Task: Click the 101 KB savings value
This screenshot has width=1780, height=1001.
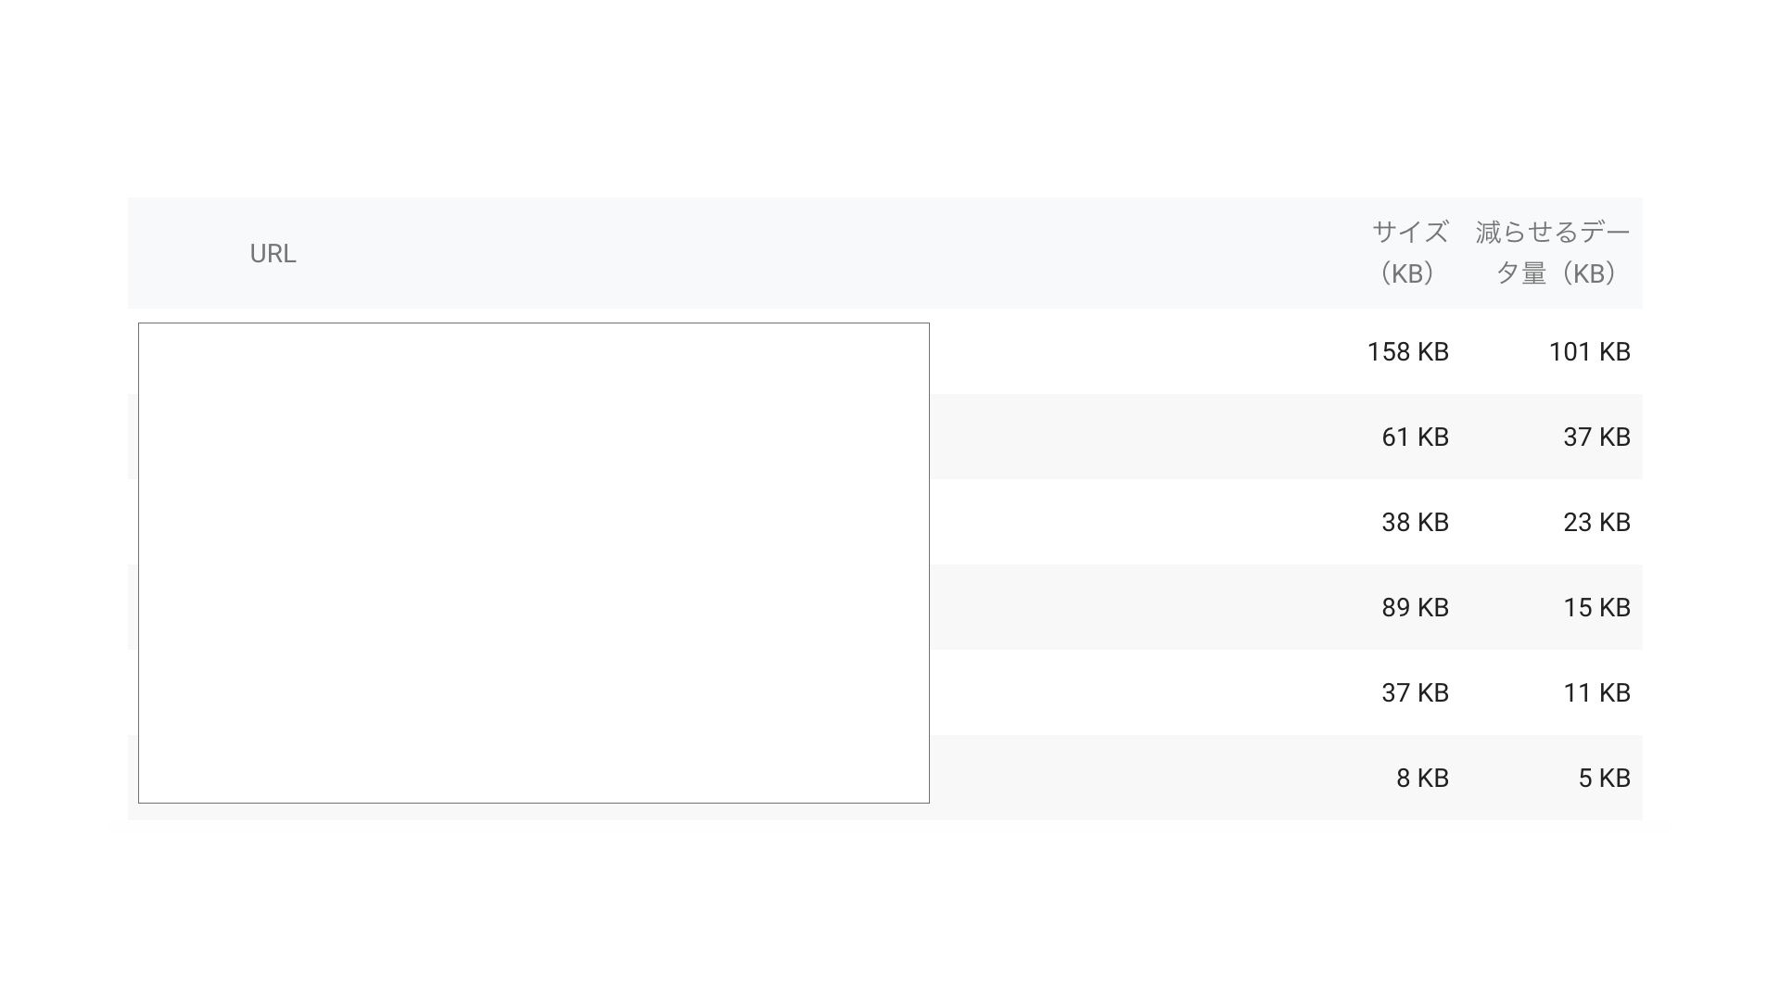Action: click(1589, 352)
